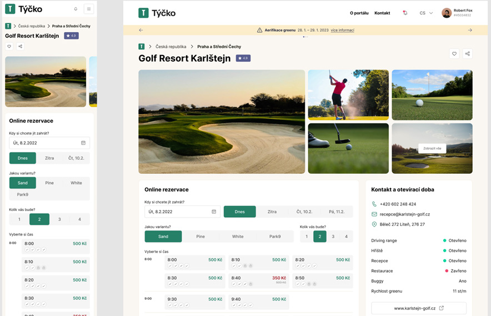The image size is (491, 316).
Task: Select 4 players in mobile view
Action: [79, 219]
